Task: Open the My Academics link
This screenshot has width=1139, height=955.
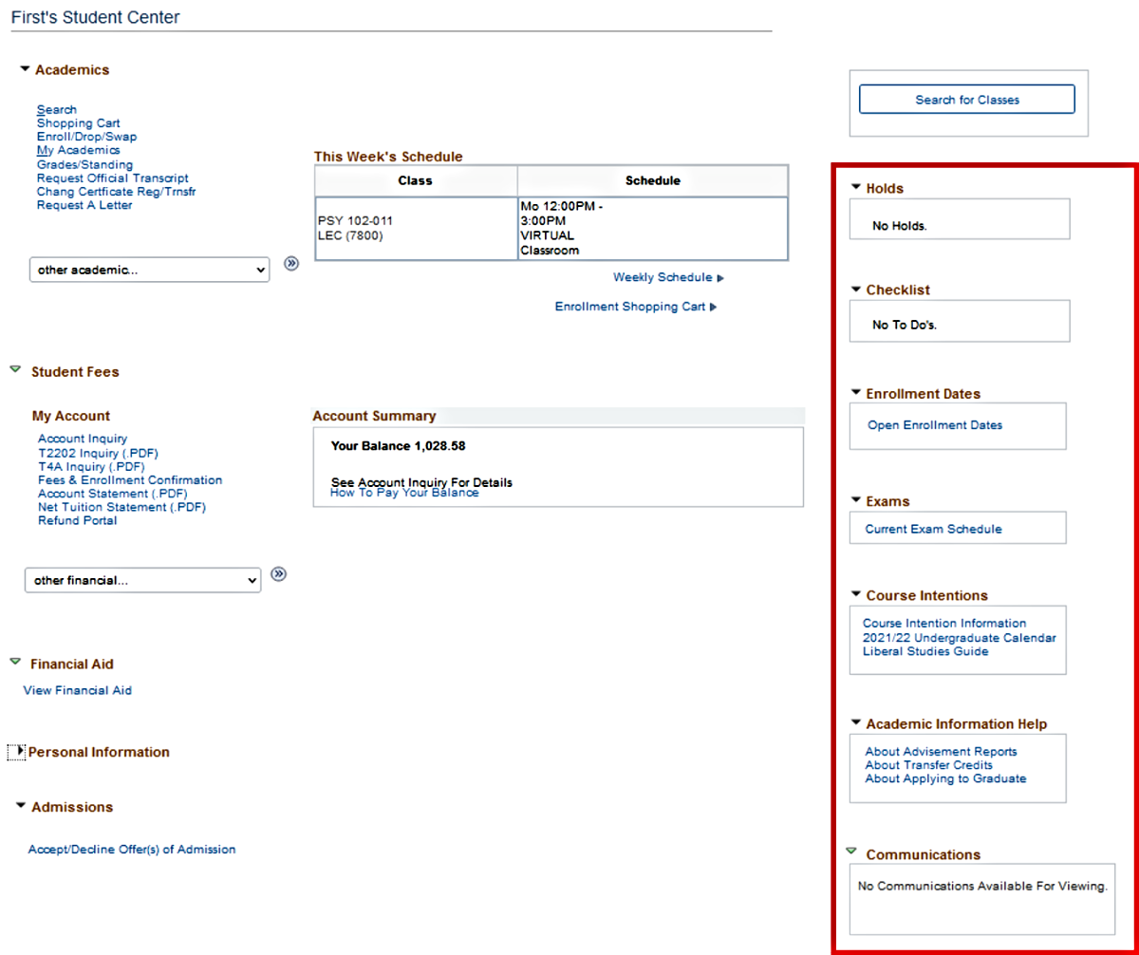Action: point(79,150)
